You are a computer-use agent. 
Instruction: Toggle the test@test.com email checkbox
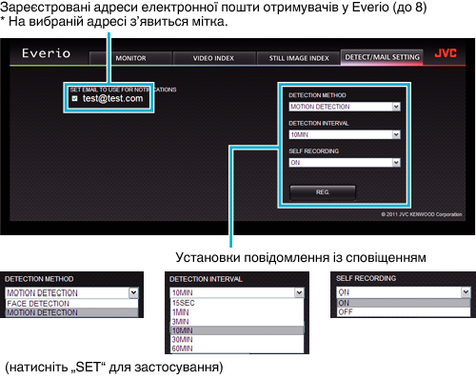[x=74, y=98]
